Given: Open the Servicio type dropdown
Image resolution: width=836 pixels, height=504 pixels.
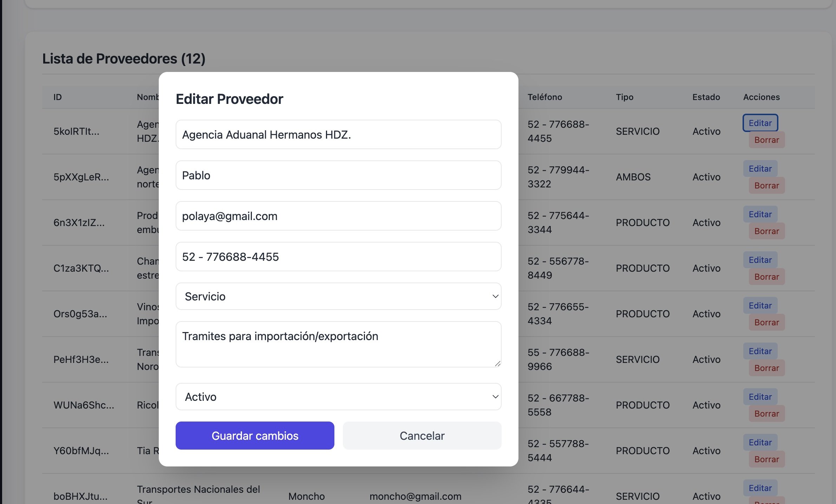Looking at the screenshot, I should tap(338, 297).
